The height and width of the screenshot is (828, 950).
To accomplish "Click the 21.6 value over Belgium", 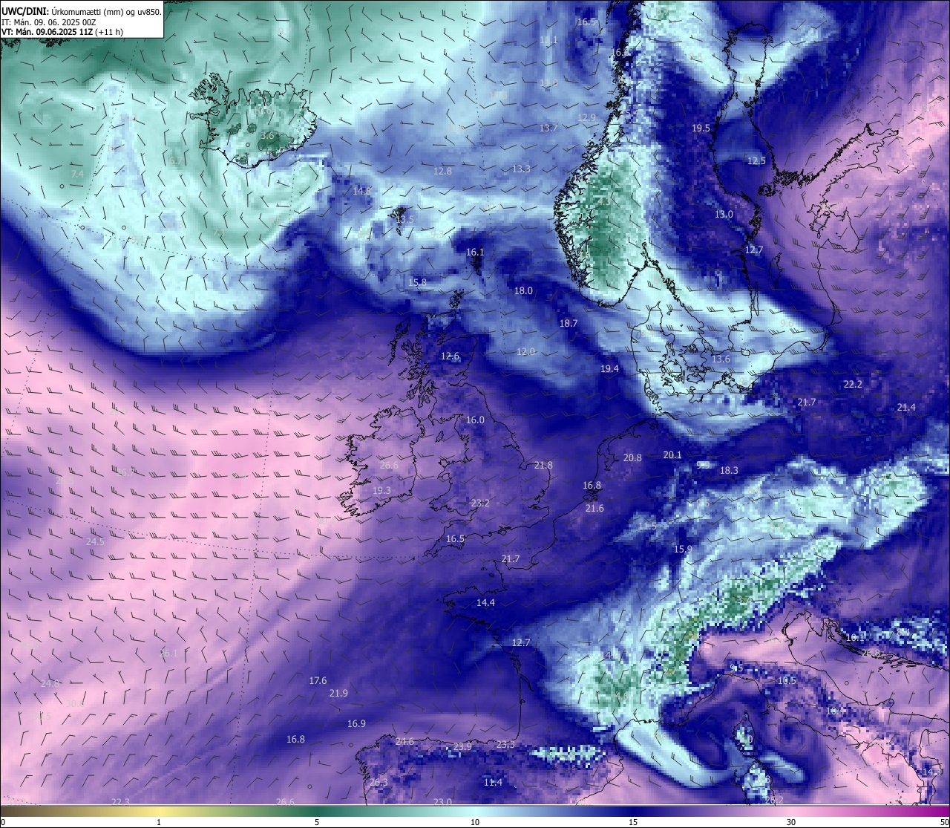I will click(x=594, y=509).
